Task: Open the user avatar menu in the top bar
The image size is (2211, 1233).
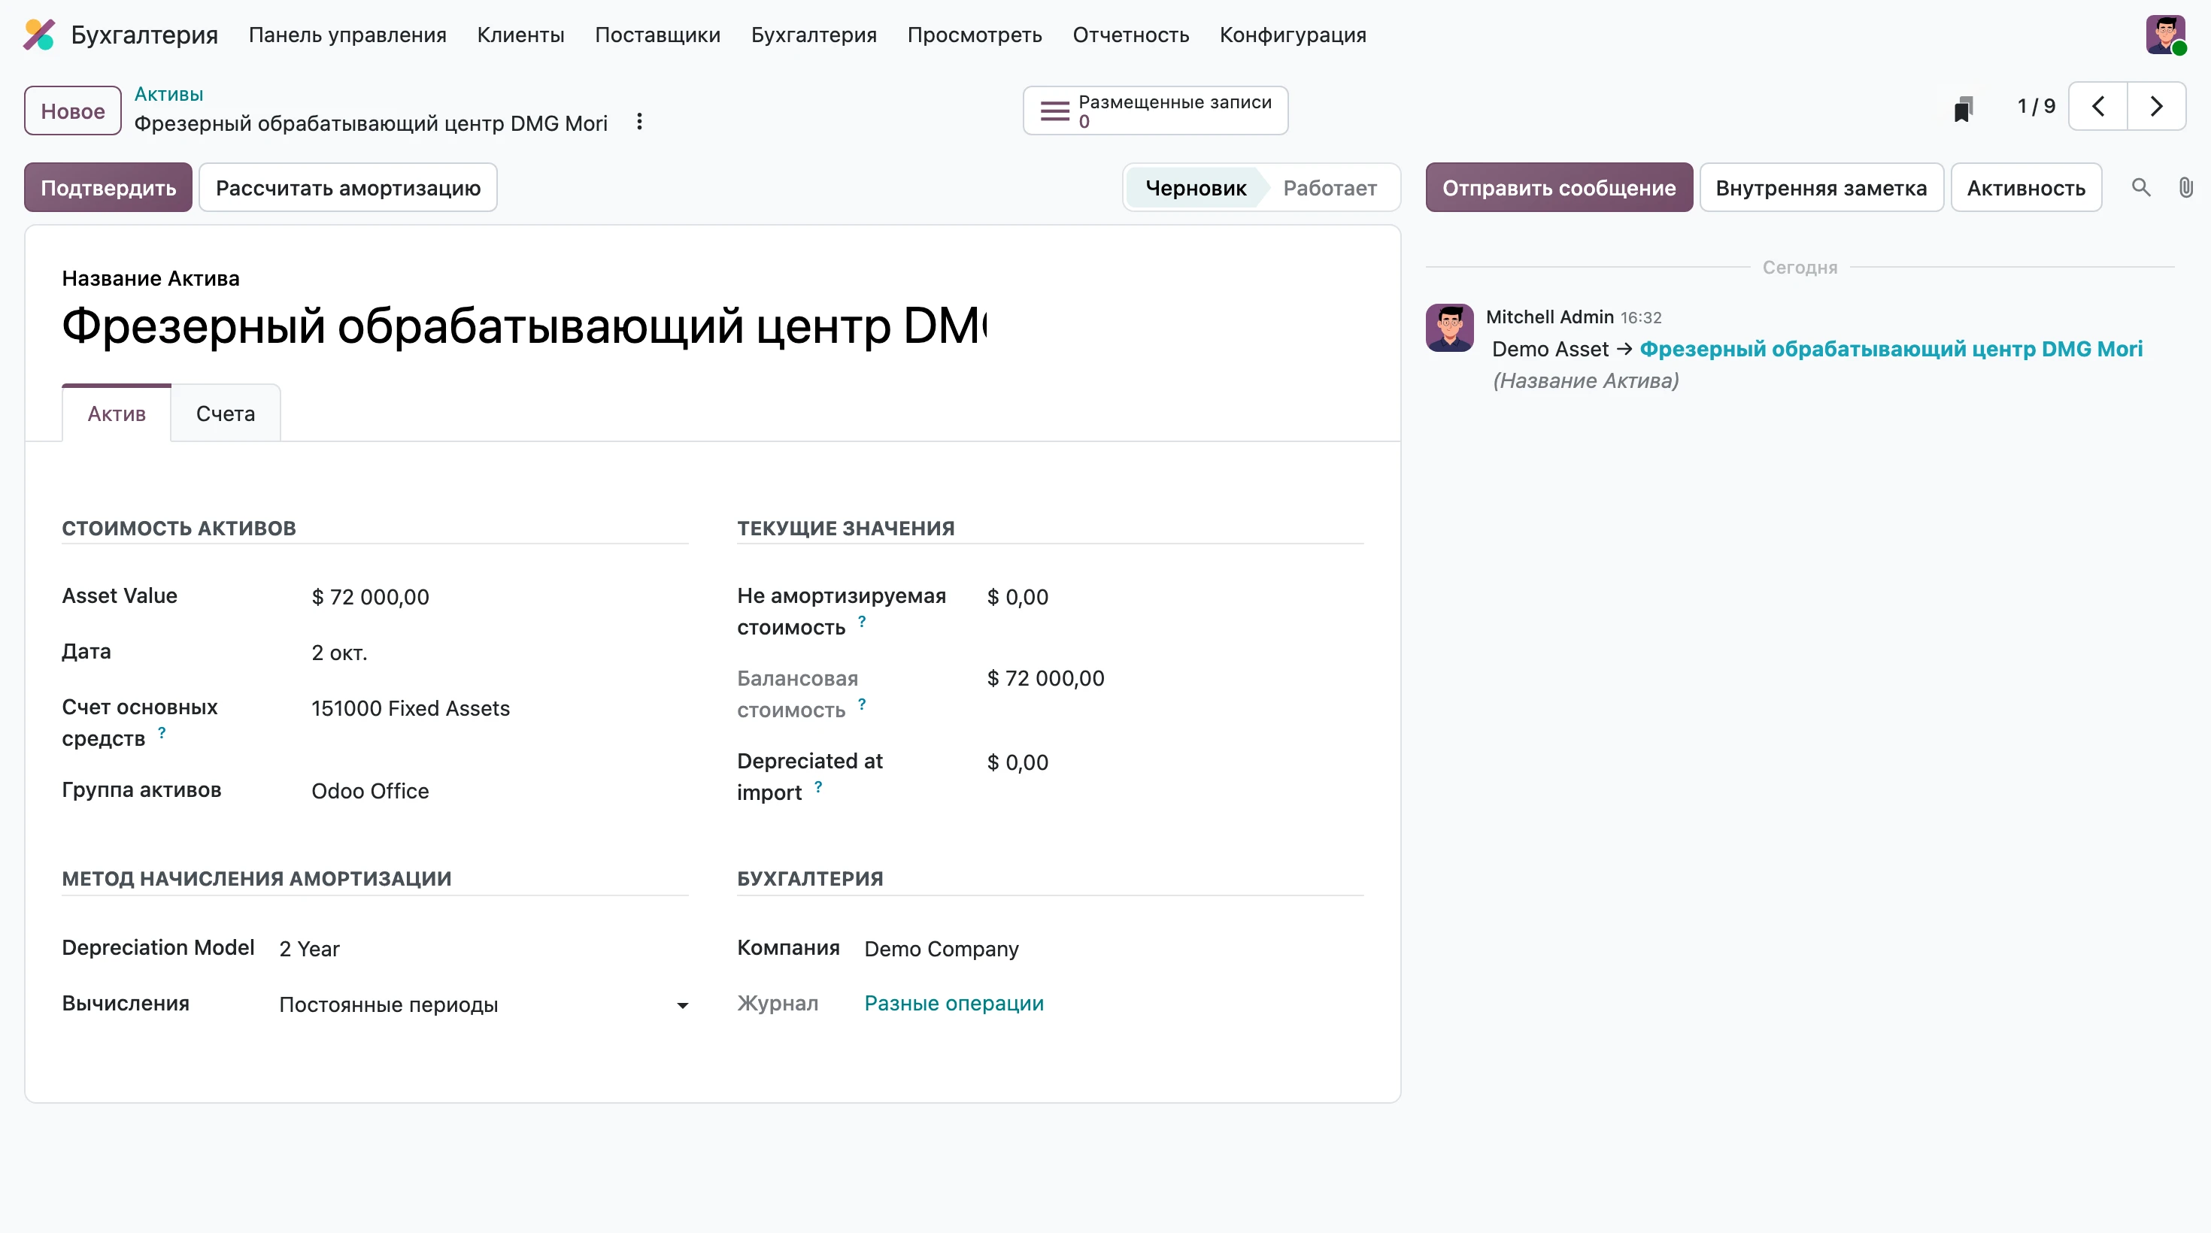Action: tap(2166, 35)
